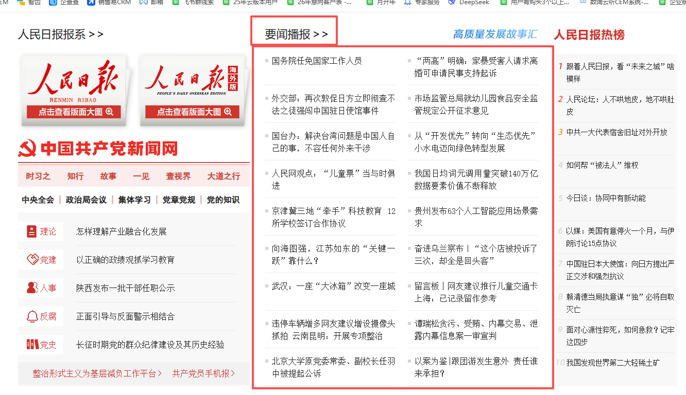Open news 国台办 on Taiwan issue

pyautogui.click(x=333, y=142)
